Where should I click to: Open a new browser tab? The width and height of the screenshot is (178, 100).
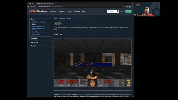pos(55,4)
